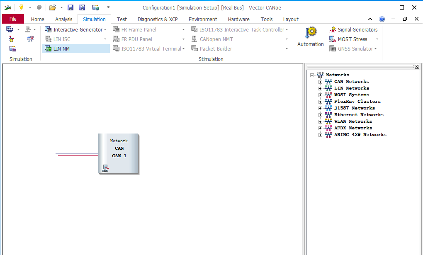This screenshot has width=423, height=255.
Task: Expand the MOST Stress dropdown arrow
Action: pos(377,39)
